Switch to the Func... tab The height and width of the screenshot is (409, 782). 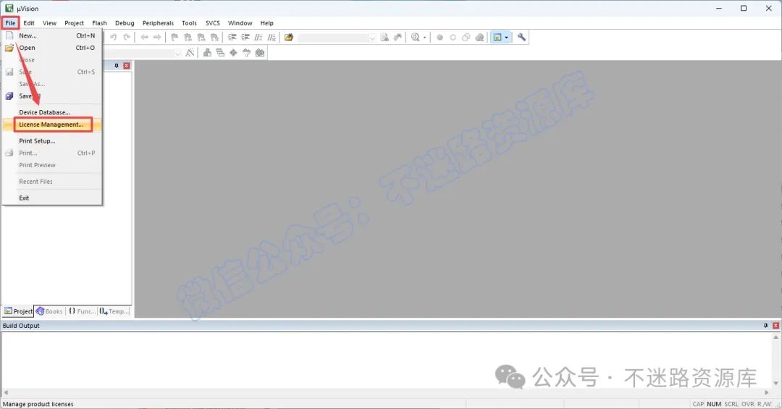(82, 311)
